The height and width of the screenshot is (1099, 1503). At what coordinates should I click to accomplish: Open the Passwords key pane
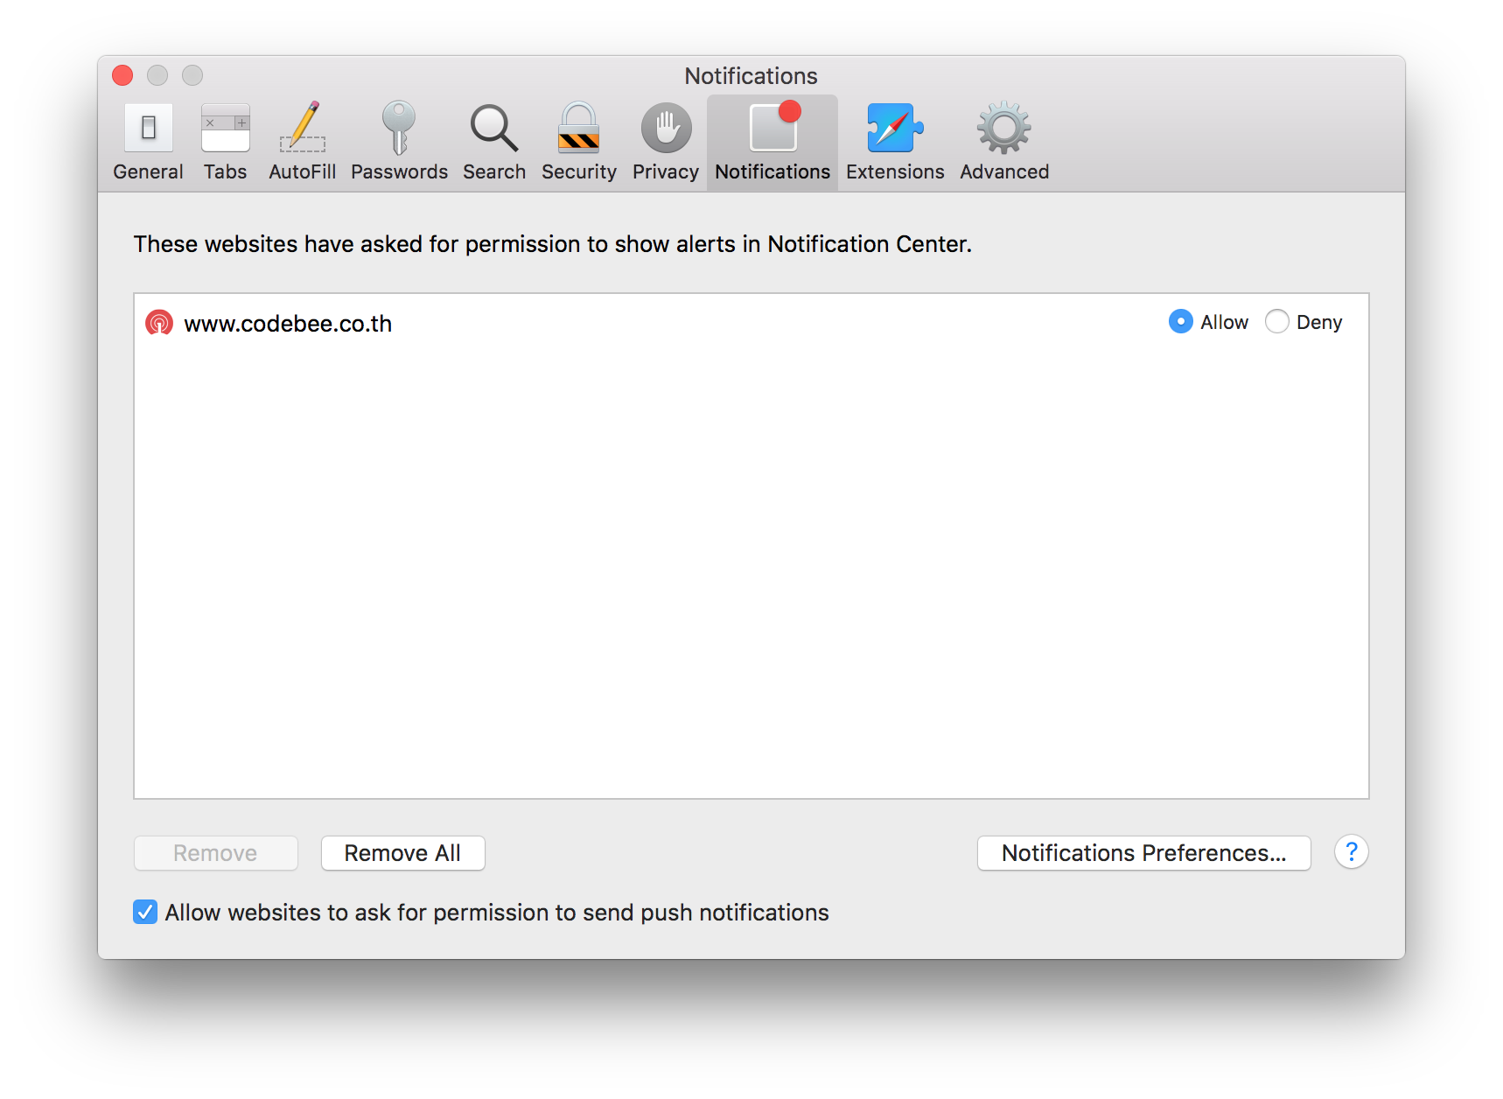click(x=399, y=142)
